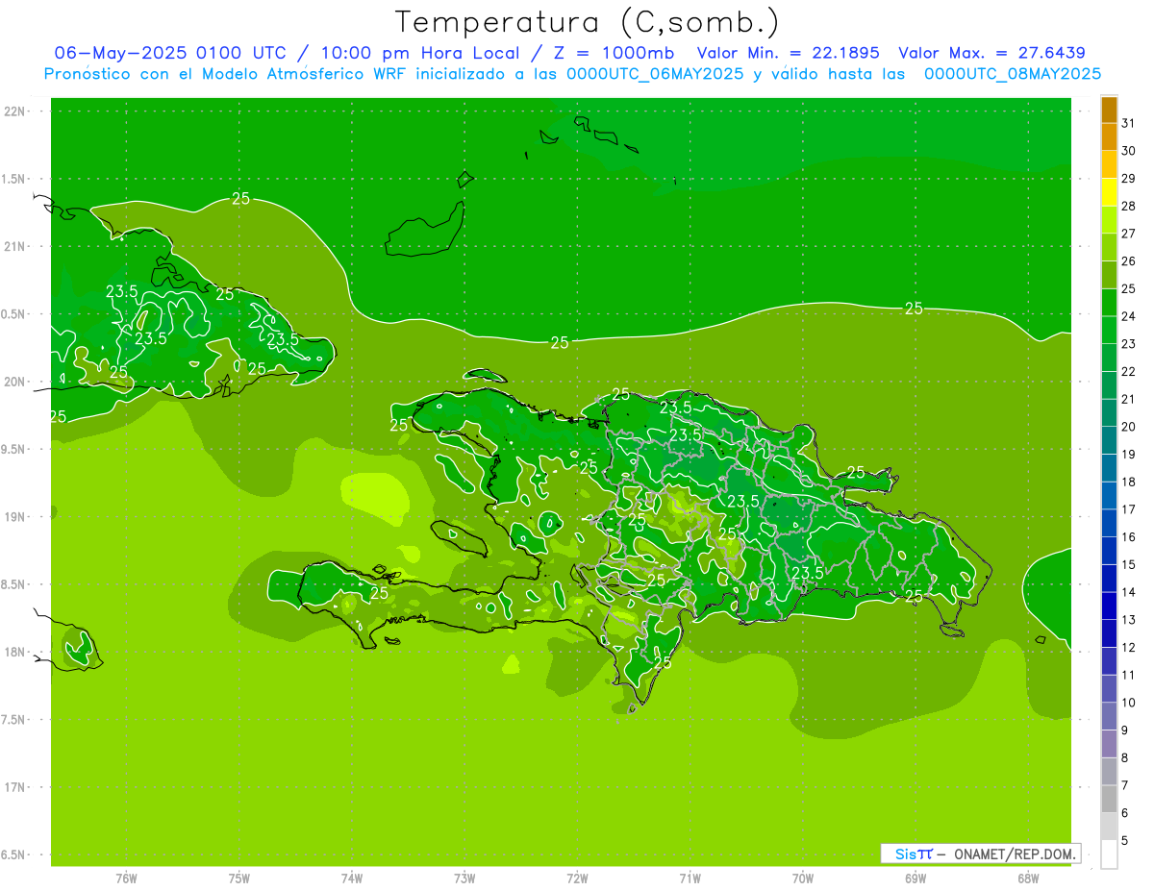1154x891 pixels.
Task: Select the "Valor Max. = 27.6439" value
Action: pos(991,53)
